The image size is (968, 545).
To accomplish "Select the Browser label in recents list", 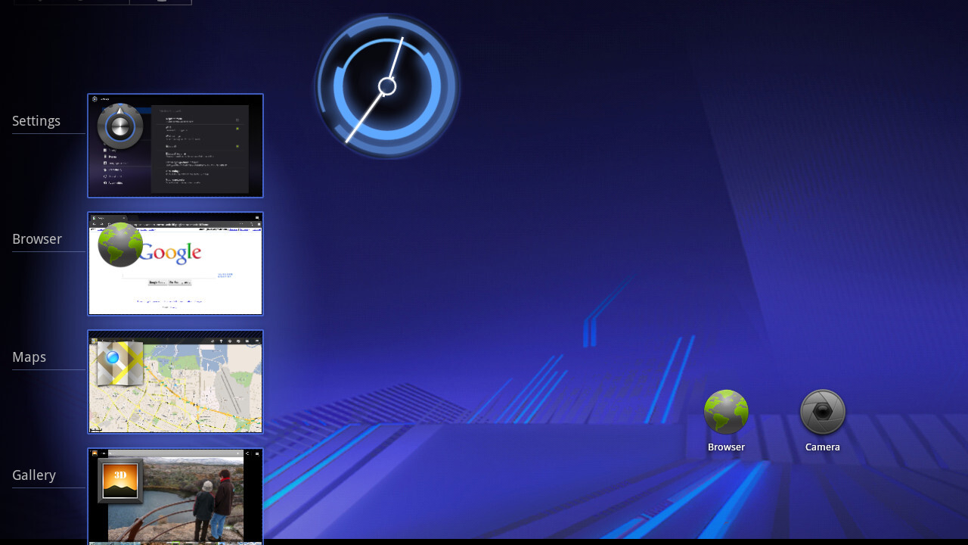I will 37,239.
